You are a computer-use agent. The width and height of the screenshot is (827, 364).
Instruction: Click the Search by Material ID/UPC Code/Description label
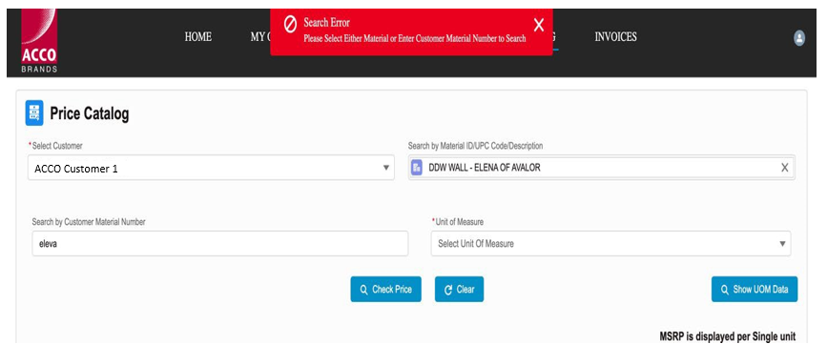(475, 146)
